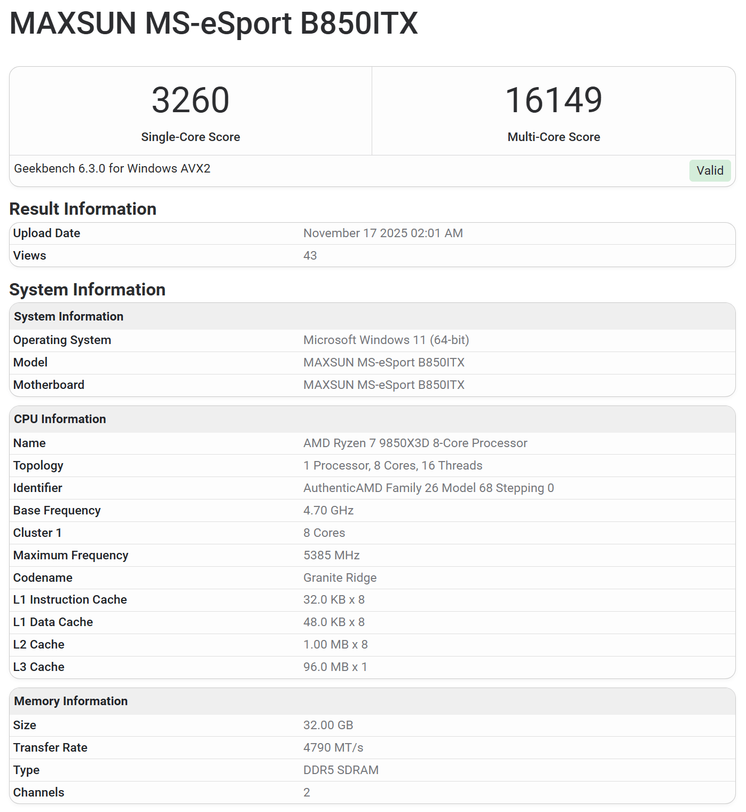Click the AuthenticAMD identifier value
Viewport: 746px width, 812px height.
[x=428, y=488]
